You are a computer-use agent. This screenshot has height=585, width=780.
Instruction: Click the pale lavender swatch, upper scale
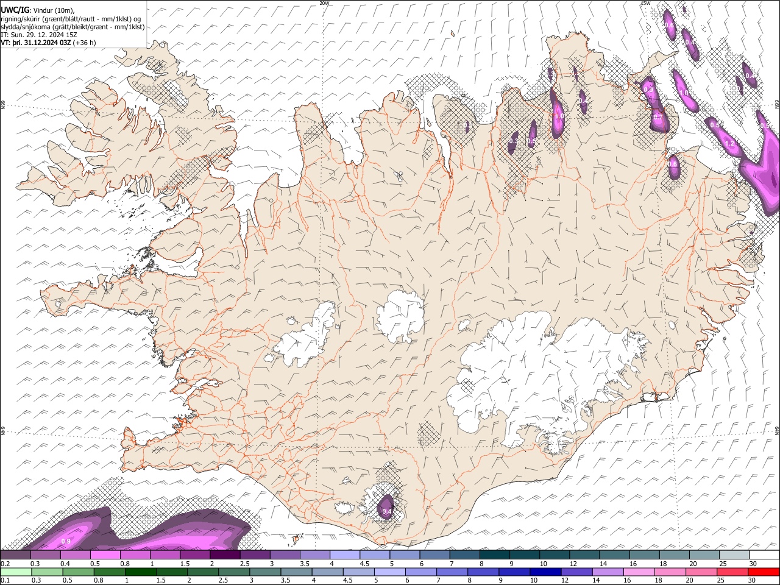click(345, 555)
